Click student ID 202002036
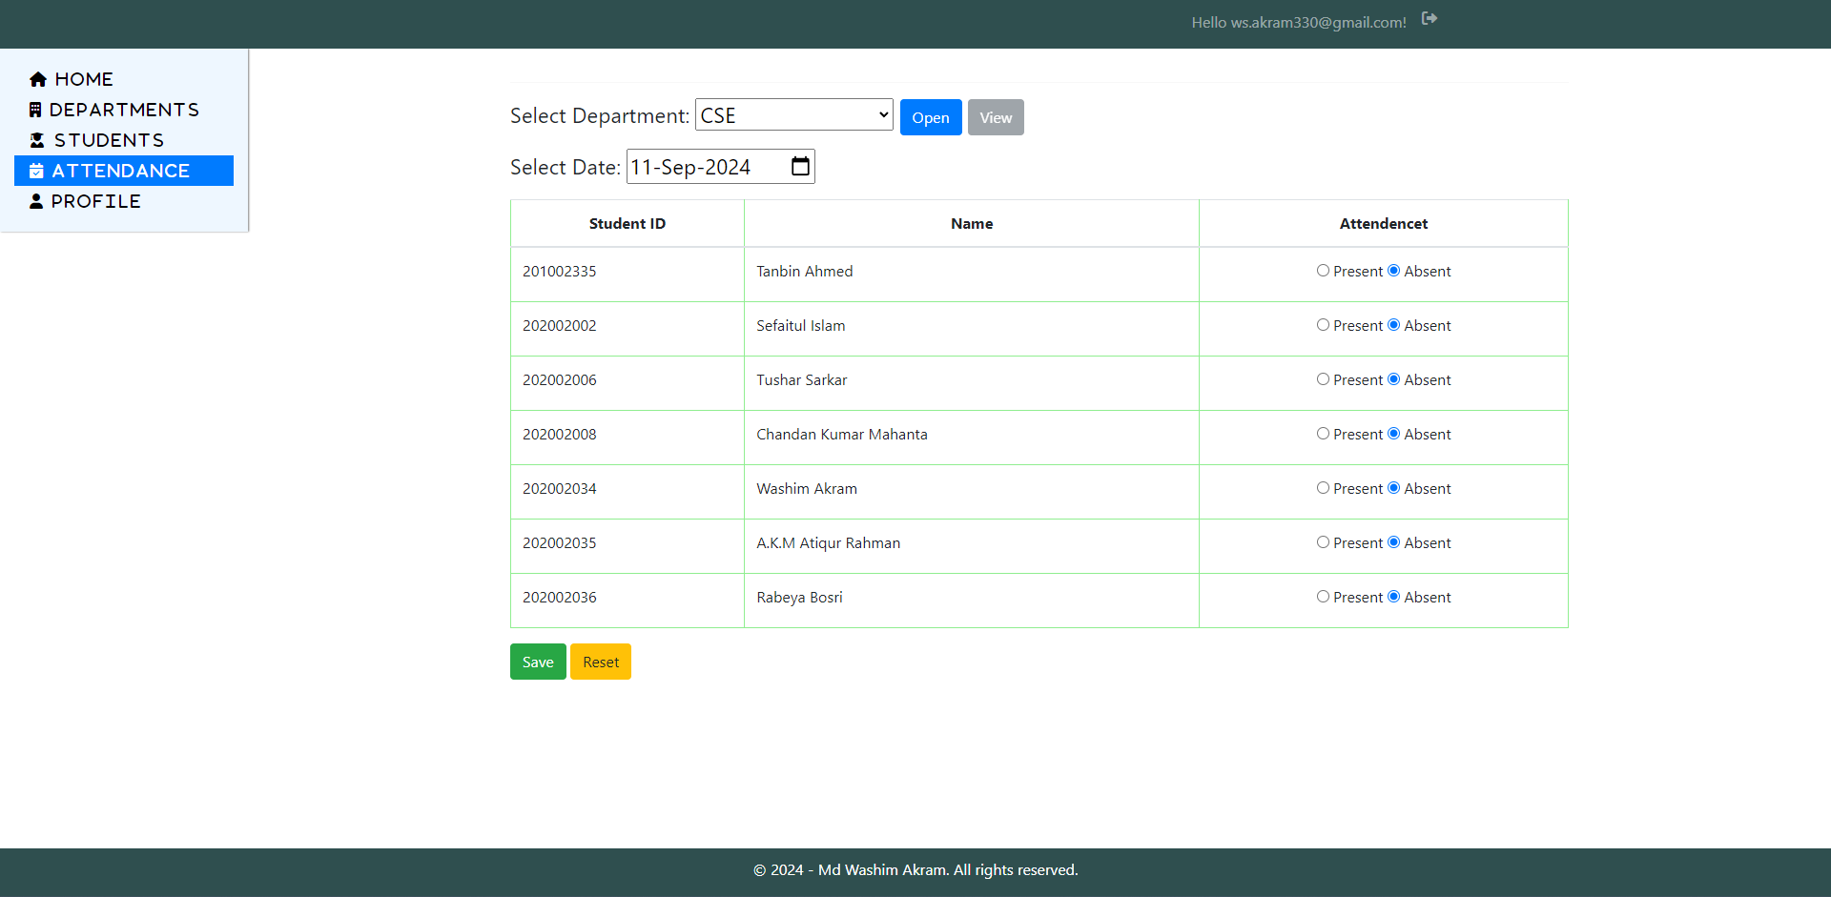Screen dimensions: 1831x897 (560, 598)
